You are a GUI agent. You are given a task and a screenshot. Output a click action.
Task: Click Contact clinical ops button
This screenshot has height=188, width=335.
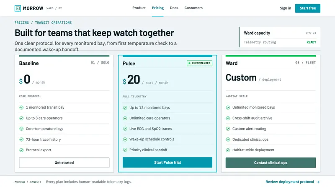pos(271,163)
